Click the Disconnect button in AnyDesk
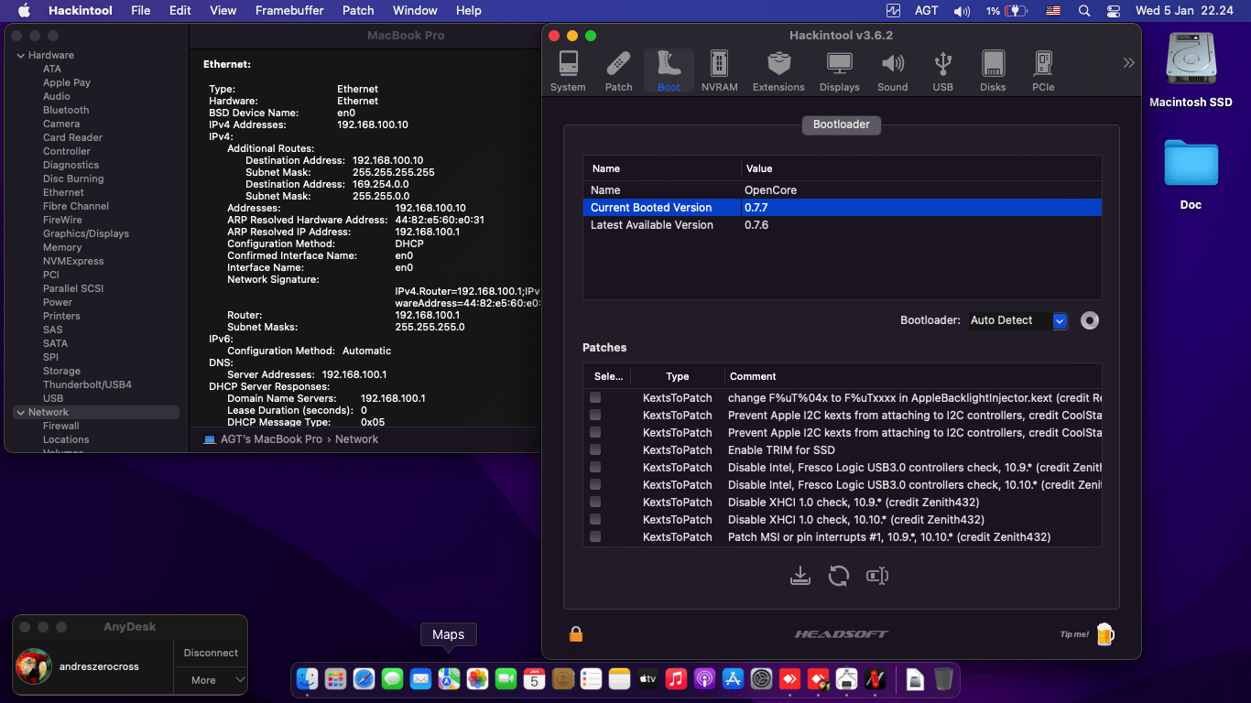The width and height of the screenshot is (1251, 703). coord(211,653)
